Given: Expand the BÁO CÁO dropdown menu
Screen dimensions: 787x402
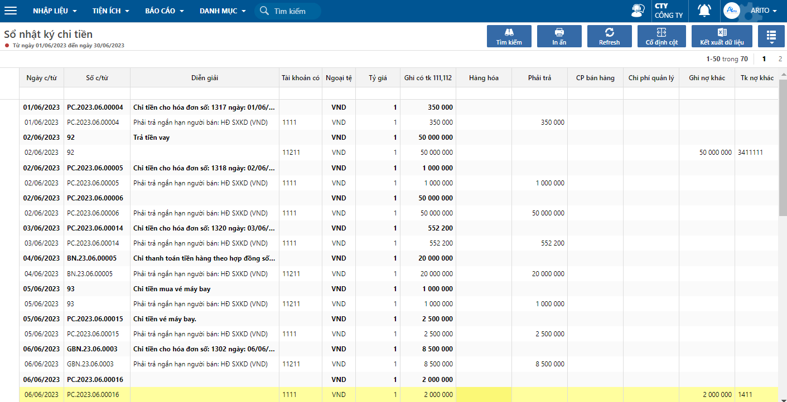Looking at the screenshot, I should 163,11.
